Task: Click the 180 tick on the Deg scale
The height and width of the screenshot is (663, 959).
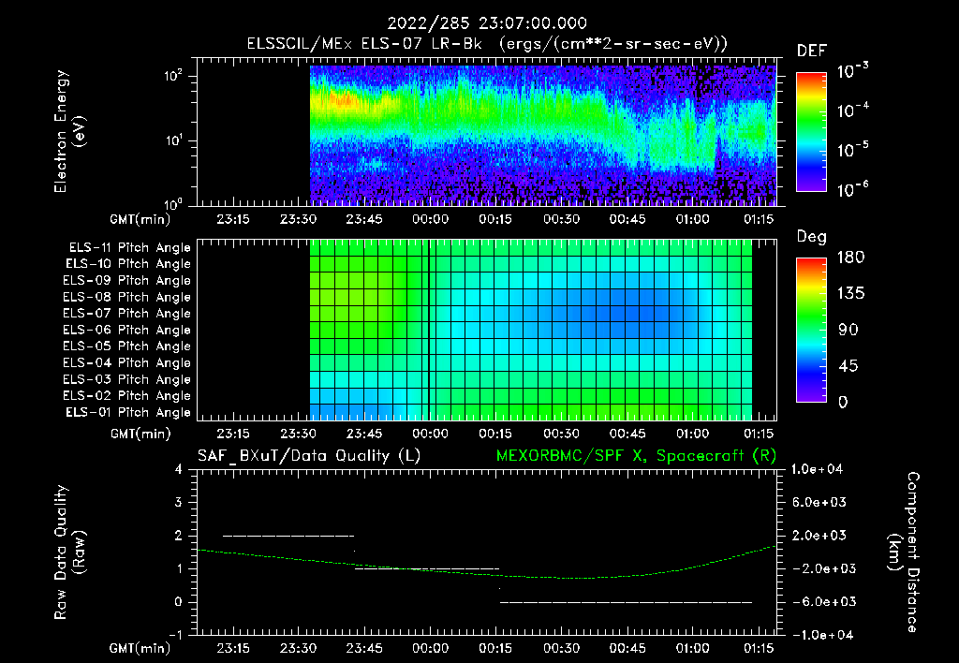Action: pyautogui.click(x=850, y=258)
